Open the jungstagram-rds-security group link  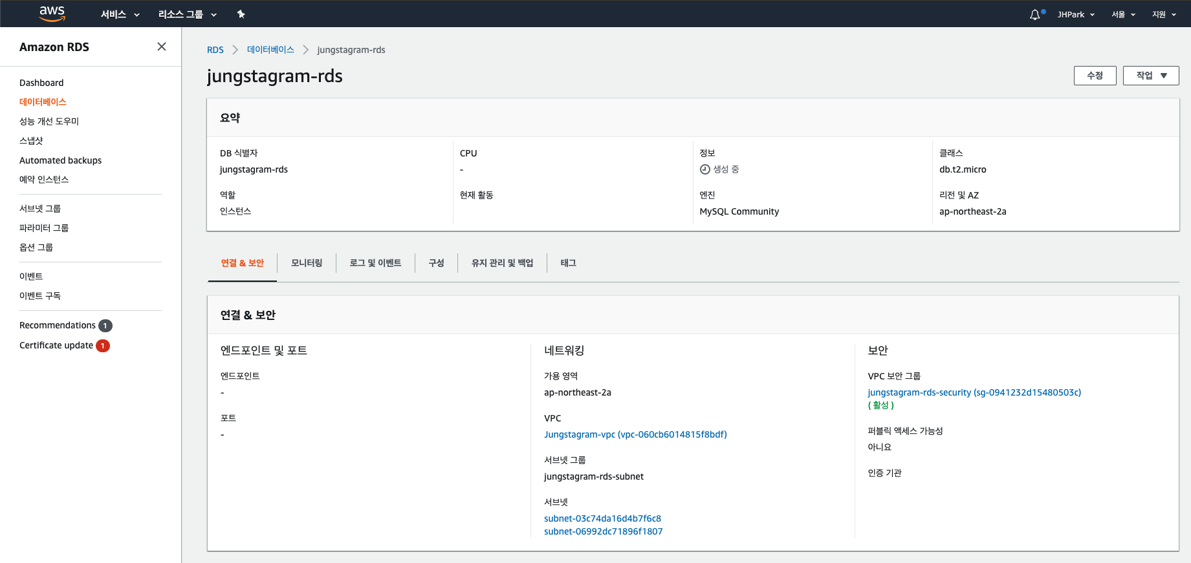click(974, 392)
